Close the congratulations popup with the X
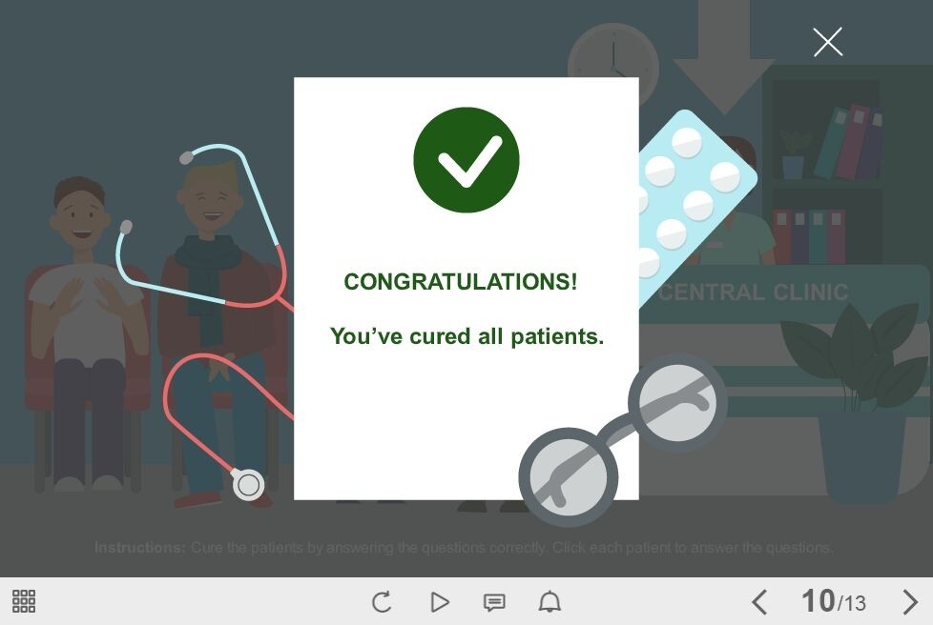This screenshot has width=933, height=625. [828, 42]
